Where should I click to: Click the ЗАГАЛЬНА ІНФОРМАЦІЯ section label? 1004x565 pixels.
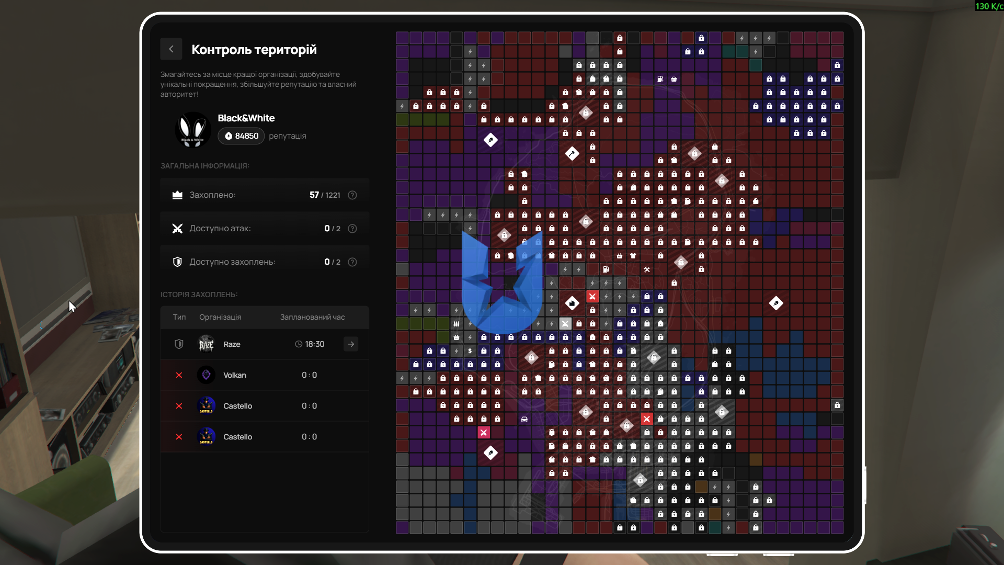[x=205, y=166]
